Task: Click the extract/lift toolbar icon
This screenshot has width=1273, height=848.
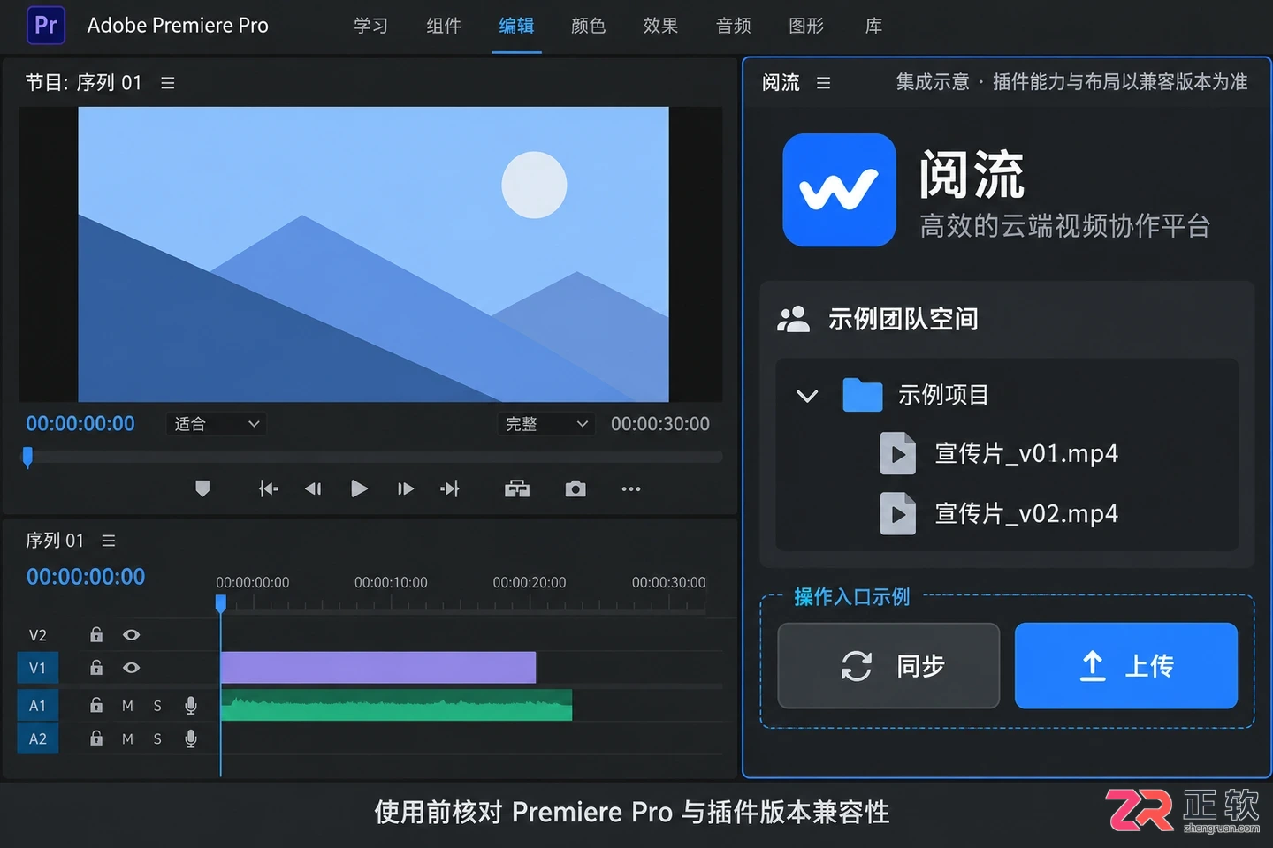Action: [x=517, y=488]
